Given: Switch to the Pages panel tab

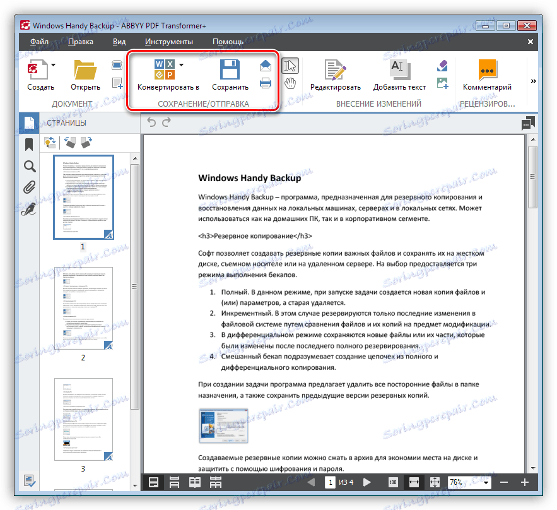Looking at the screenshot, I should click(x=29, y=123).
